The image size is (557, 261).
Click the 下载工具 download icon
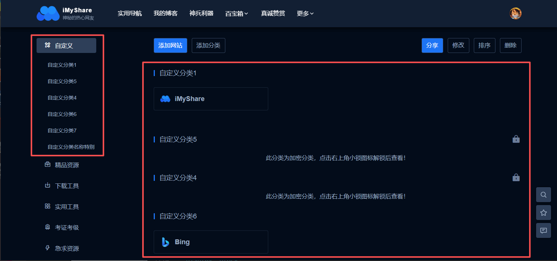pyautogui.click(x=47, y=185)
